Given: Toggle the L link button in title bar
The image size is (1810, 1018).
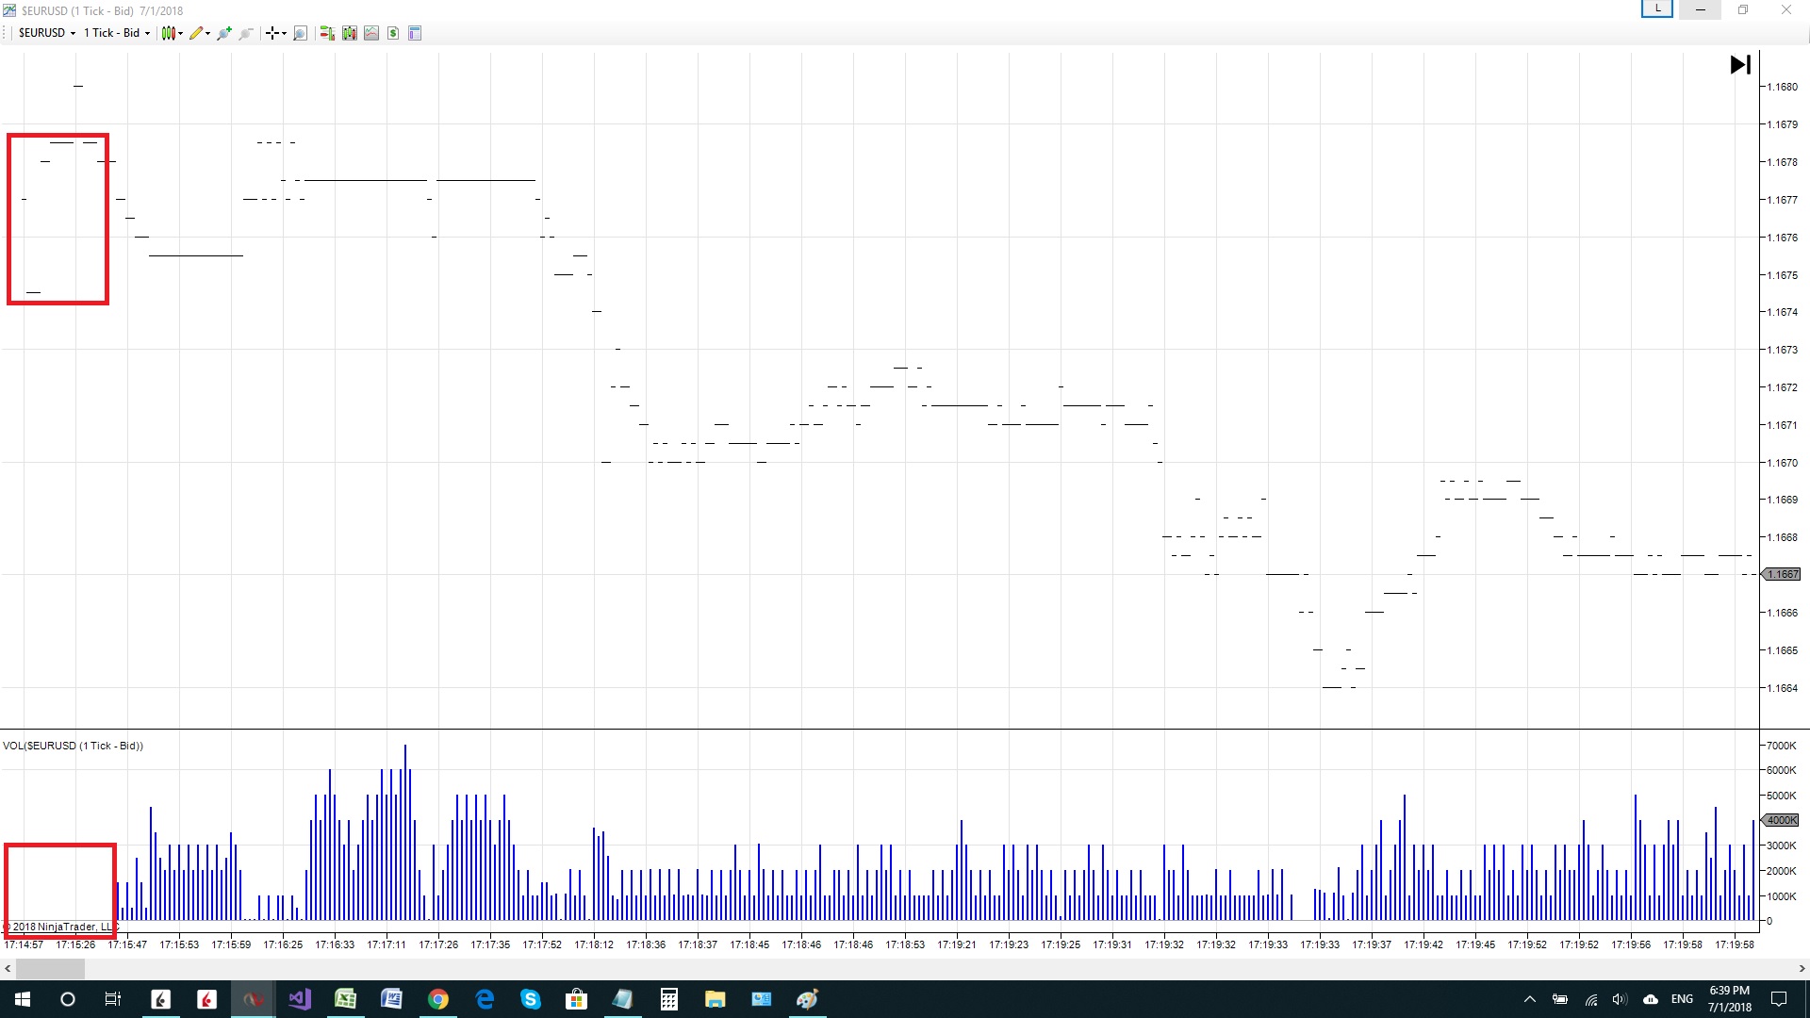Looking at the screenshot, I should pos(1657,9).
